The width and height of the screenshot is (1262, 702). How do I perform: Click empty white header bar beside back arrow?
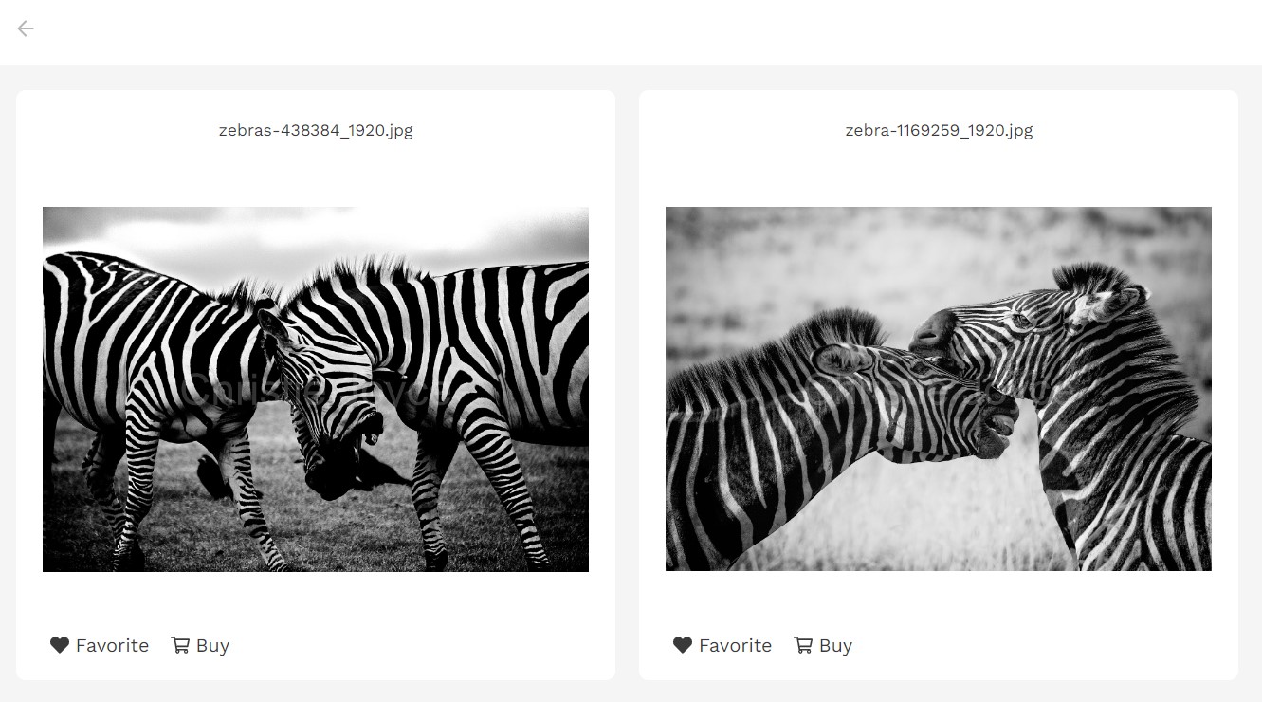tap(645, 31)
